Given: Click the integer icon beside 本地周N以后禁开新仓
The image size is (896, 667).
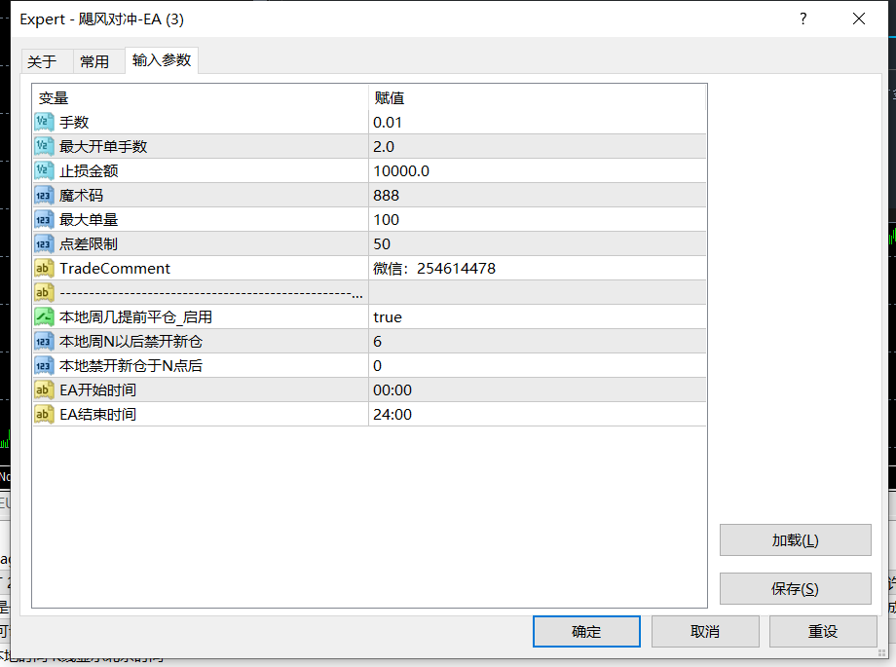Looking at the screenshot, I should coord(44,341).
